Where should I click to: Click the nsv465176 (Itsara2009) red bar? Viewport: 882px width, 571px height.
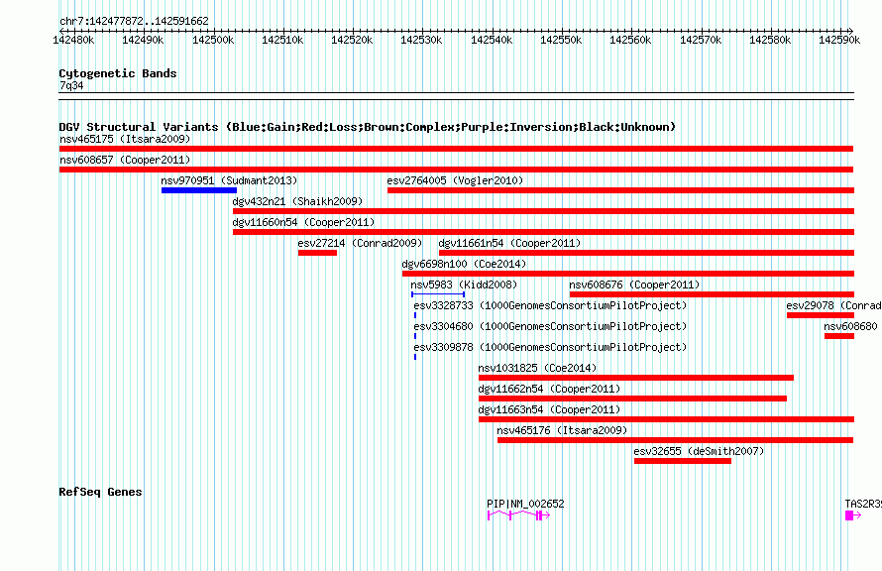pos(676,440)
